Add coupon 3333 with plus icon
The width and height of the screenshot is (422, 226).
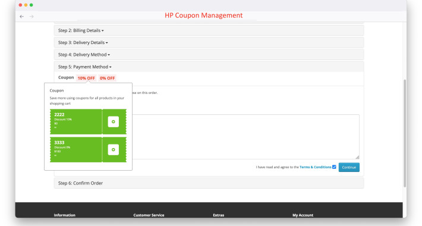(x=114, y=150)
